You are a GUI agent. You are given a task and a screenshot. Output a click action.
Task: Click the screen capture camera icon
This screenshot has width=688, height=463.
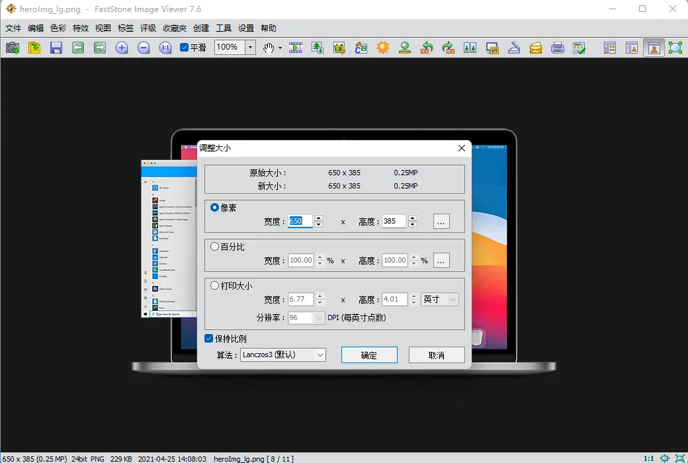[x=13, y=48]
